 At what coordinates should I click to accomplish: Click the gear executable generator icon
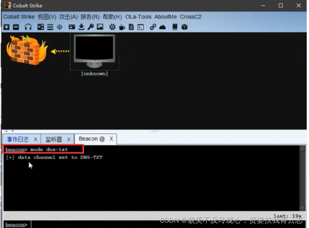[x=112, y=27]
